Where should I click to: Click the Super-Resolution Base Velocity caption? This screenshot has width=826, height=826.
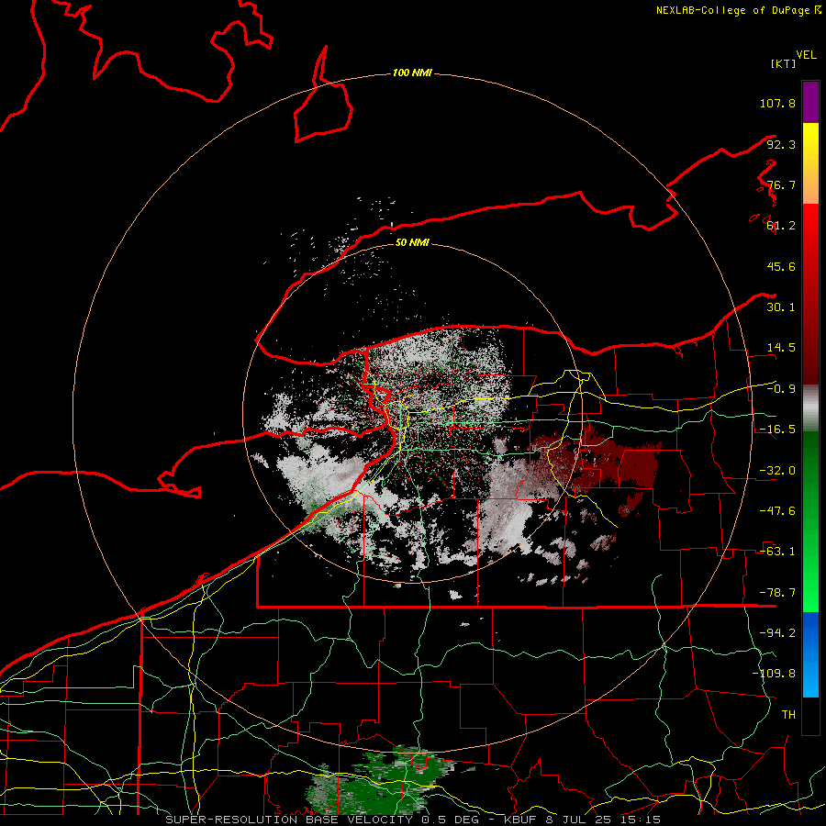click(x=413, y=820)
